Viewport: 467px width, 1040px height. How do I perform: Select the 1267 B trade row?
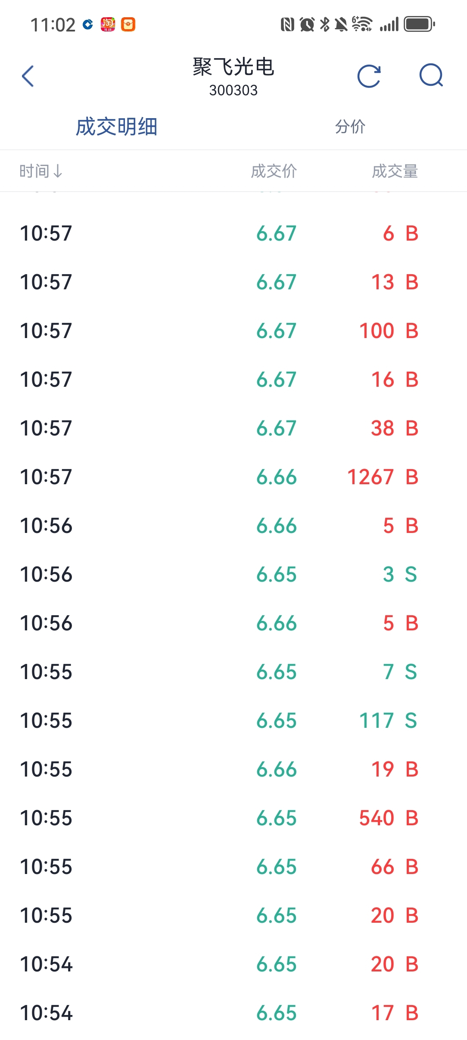(233, 477)
